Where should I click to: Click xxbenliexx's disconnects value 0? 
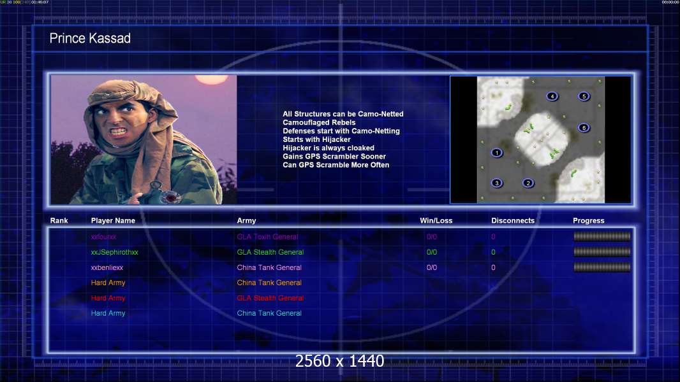point(493,267)
